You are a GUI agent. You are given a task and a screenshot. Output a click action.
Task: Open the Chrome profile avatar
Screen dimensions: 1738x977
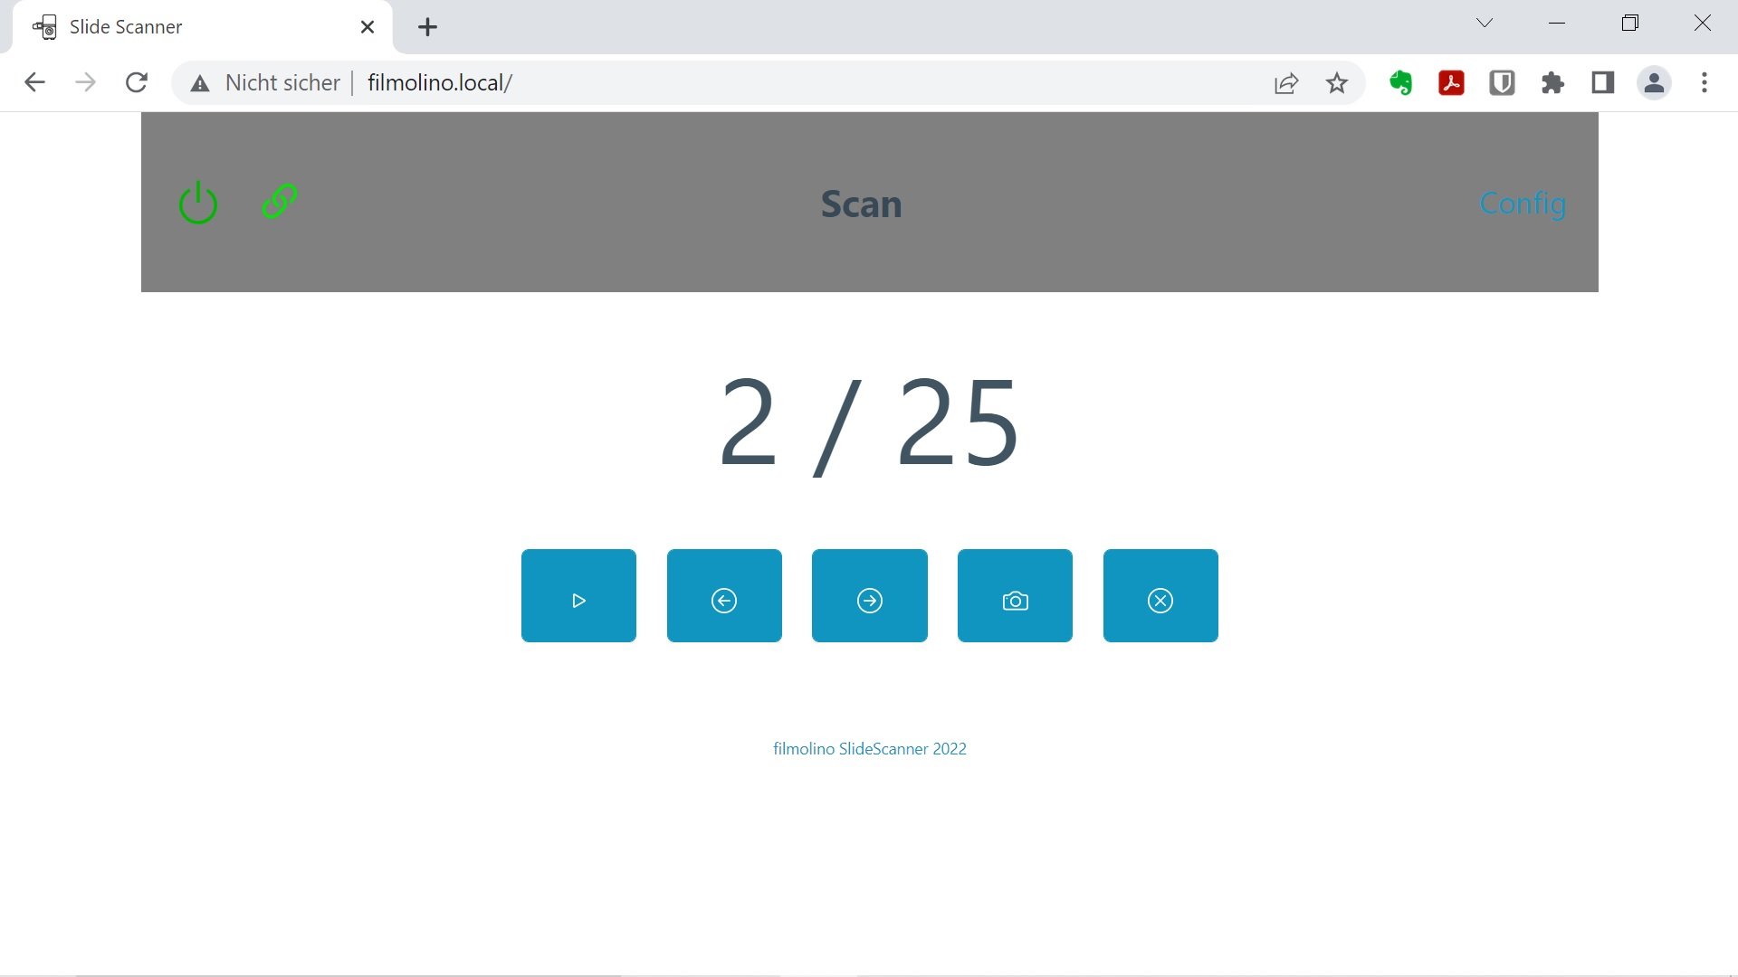point(1654,83)
